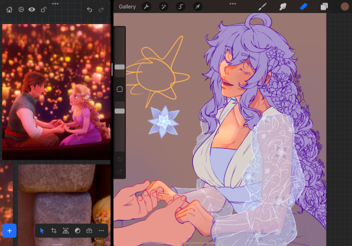
Task: Toggle the eye visibility icon
Action: click(x=32, y=9)
